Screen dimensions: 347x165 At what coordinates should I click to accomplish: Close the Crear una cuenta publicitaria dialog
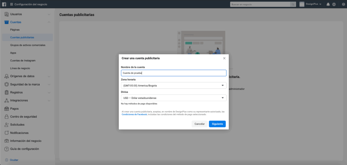coord(224,58)
